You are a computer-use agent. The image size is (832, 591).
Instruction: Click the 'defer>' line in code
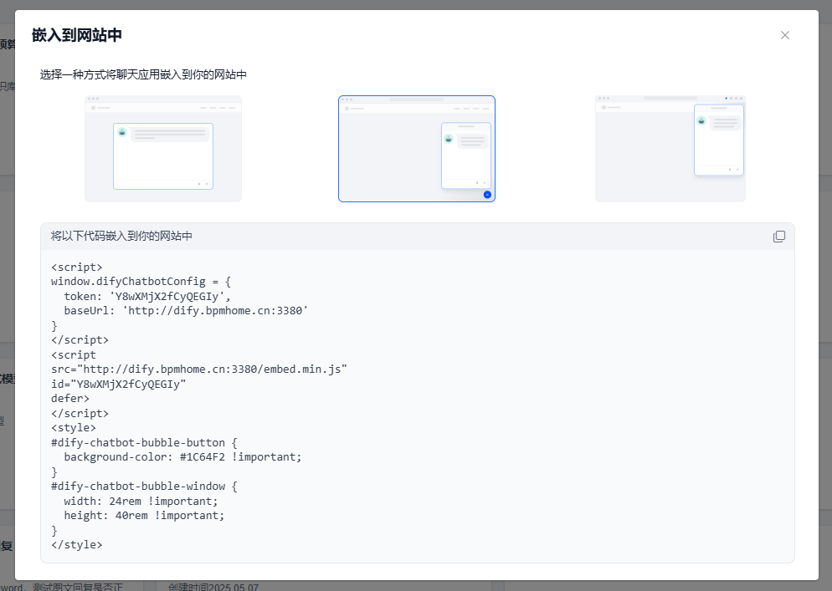pyautogui.click(x=70, y=398)
